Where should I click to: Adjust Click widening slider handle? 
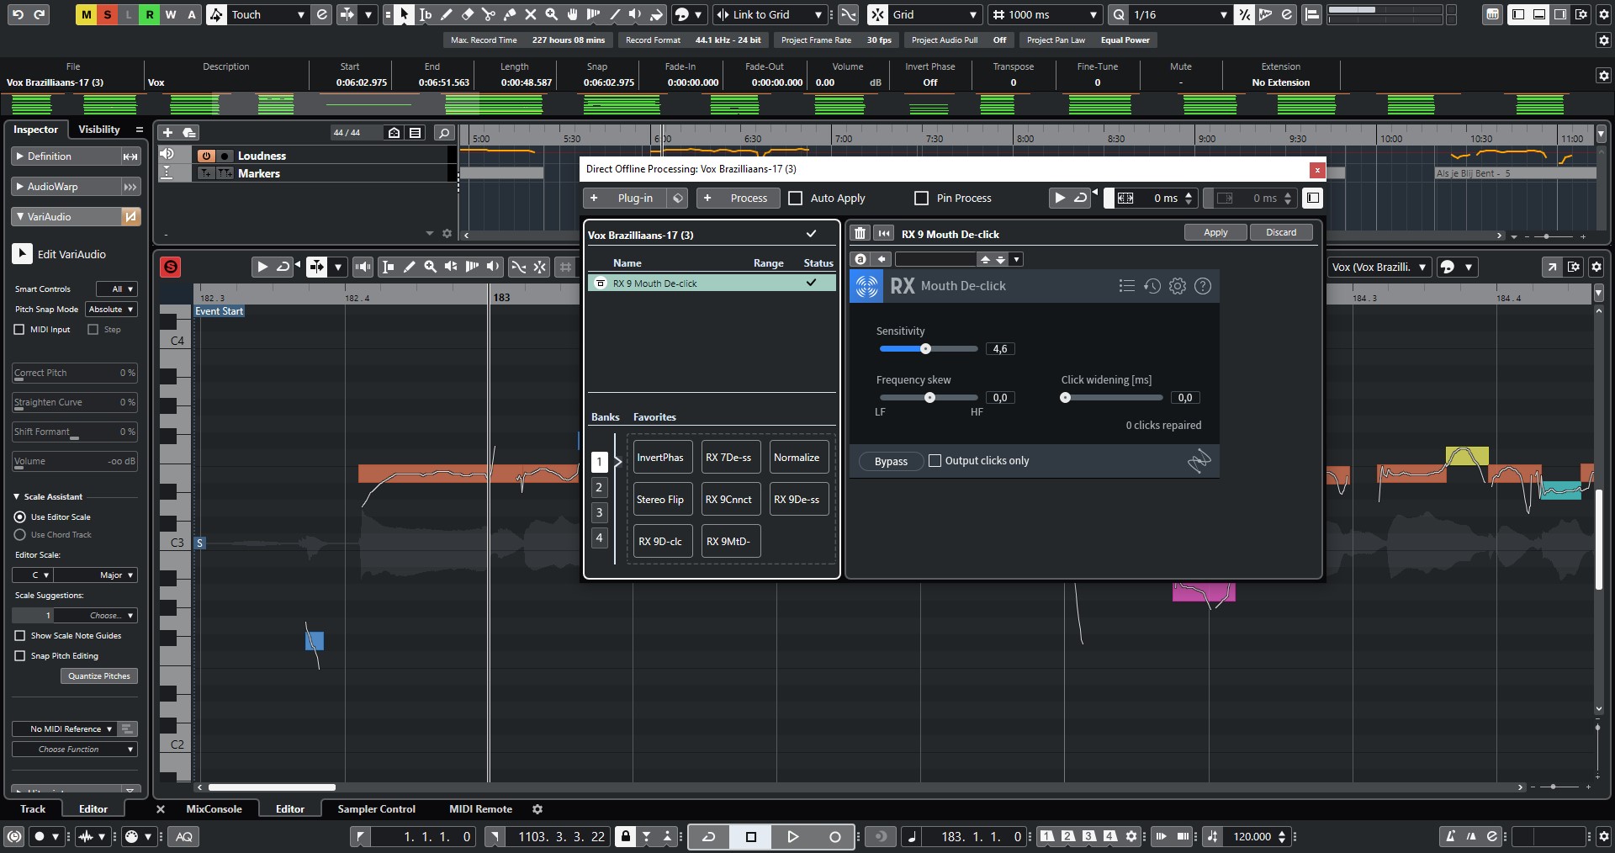(x=1066, y=398)
